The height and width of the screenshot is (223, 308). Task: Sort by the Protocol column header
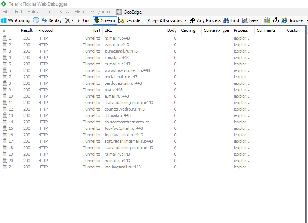coord(47,30)
